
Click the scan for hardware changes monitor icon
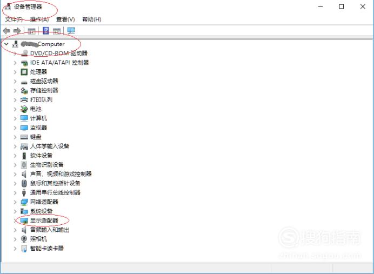(71, 30)
